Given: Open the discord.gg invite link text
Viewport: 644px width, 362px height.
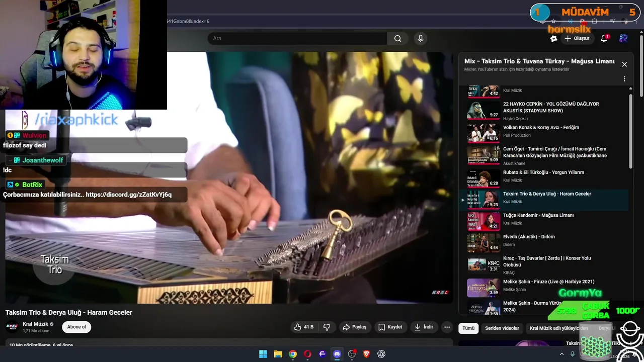Looking at the screenshot, I should (129, 195).
